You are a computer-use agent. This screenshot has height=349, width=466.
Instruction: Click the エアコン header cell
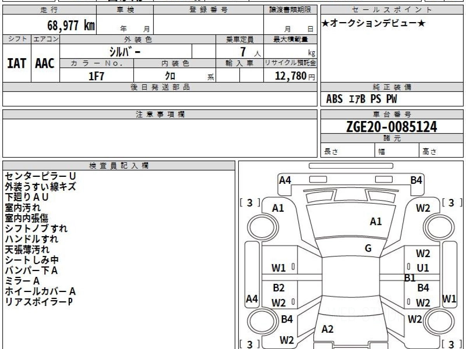45,39
